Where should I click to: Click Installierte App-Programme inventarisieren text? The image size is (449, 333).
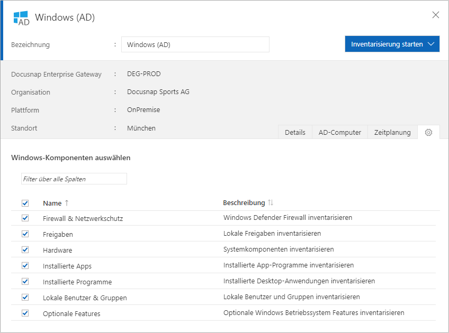coord(289,265)
